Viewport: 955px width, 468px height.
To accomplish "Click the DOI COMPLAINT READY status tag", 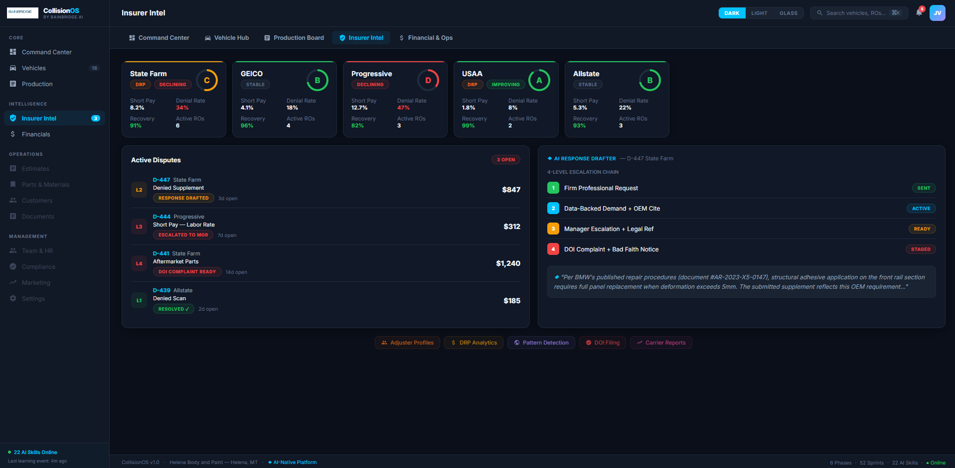I will click(187, 272).
